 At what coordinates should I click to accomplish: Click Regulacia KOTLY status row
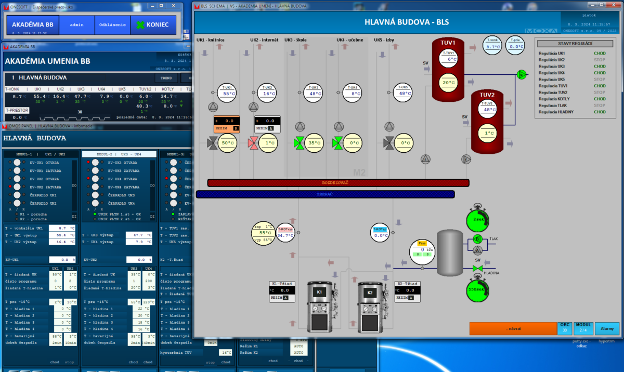click(x=572, y=99)
